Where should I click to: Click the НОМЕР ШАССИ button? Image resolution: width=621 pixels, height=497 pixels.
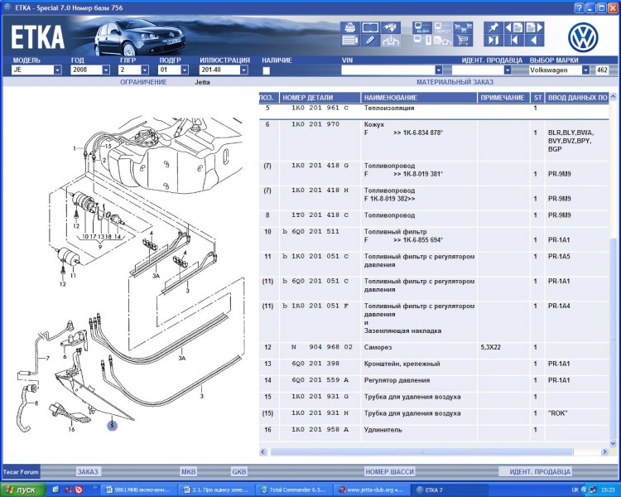pyautogui.click(x=389, y=471)
